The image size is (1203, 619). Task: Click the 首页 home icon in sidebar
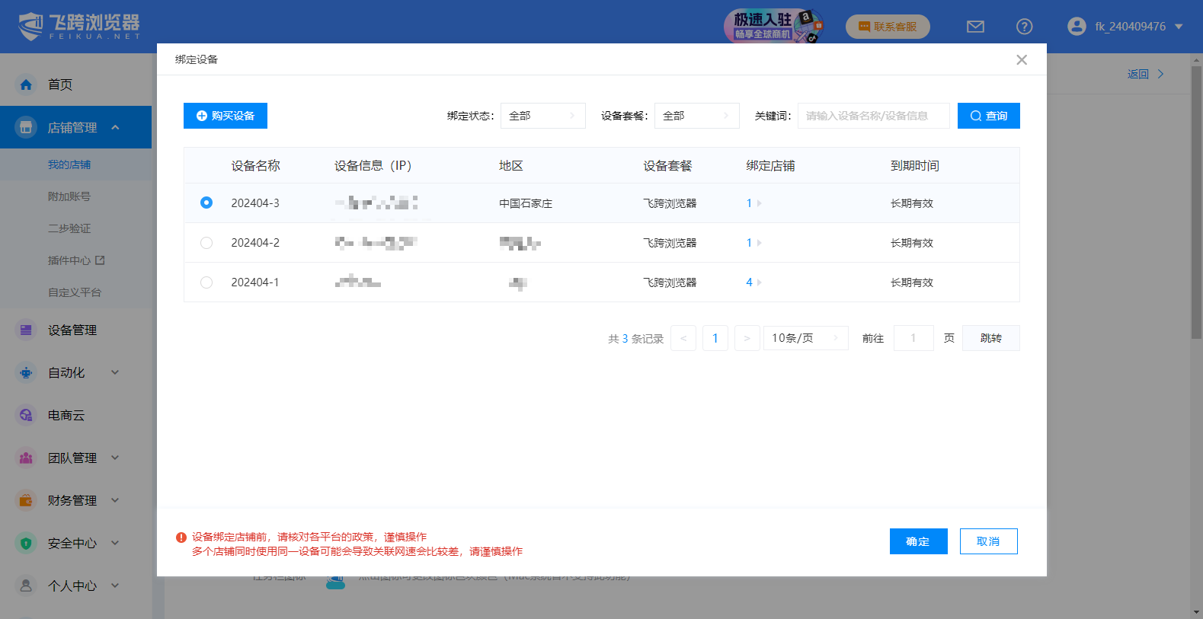(x=26, y=85)
